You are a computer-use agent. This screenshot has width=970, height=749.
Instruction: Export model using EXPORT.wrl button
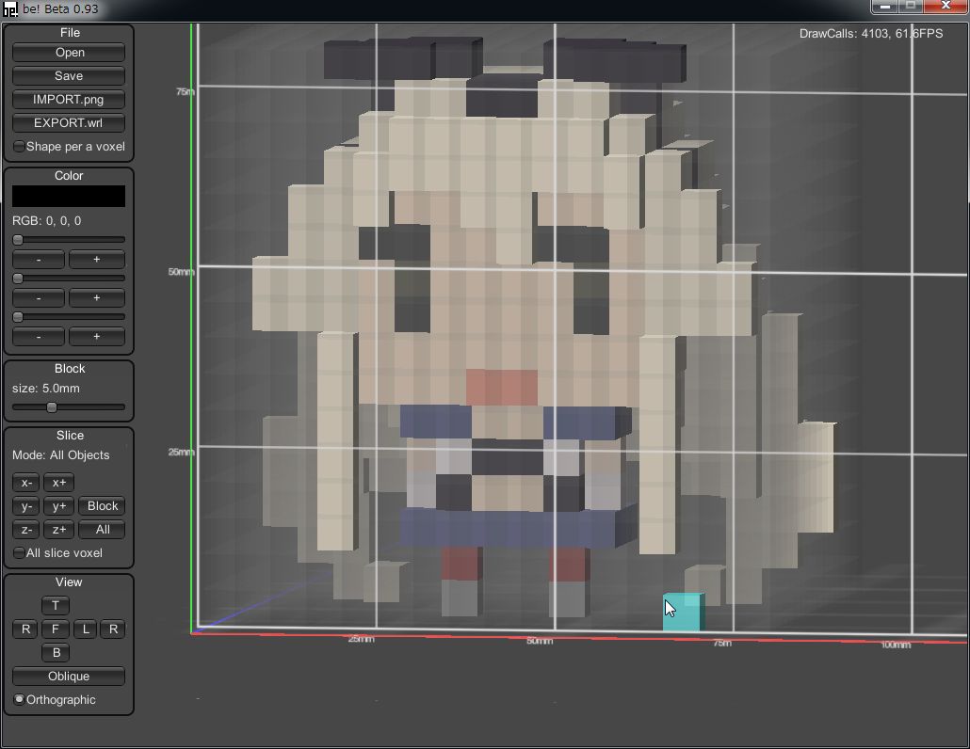(69, 123)
